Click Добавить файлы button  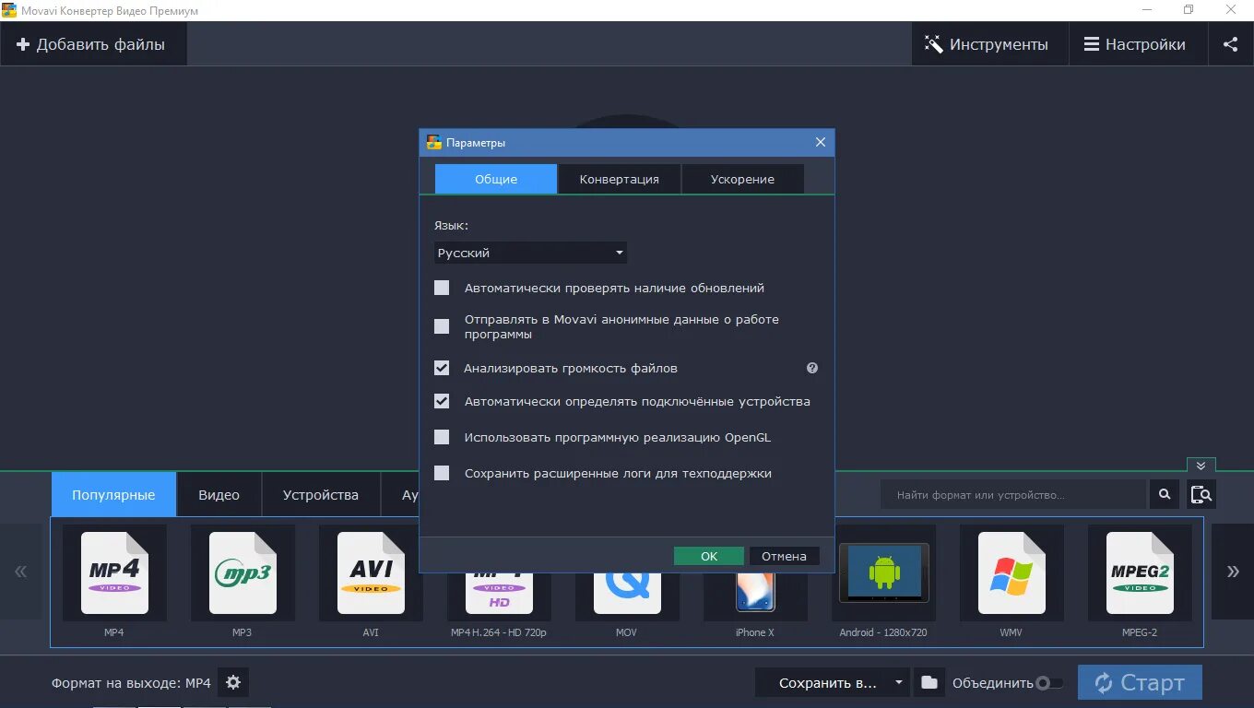tap(92, 44)
